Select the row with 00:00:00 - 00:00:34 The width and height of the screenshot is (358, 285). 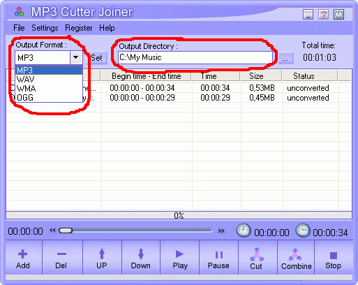coord(179,88)
